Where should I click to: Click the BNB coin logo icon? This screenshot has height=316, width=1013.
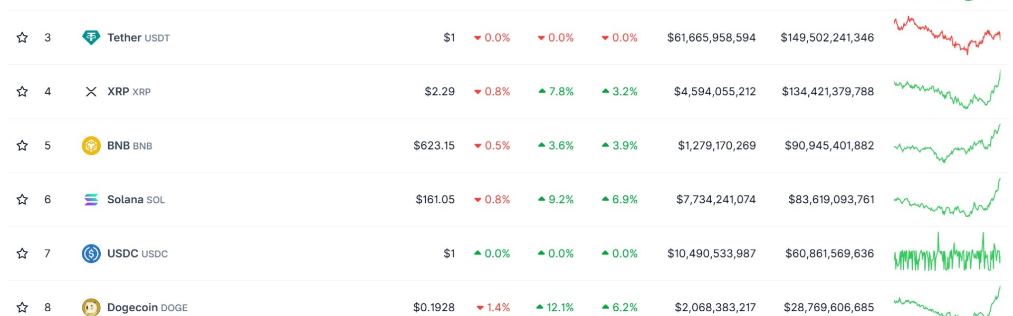click(91, 145)
